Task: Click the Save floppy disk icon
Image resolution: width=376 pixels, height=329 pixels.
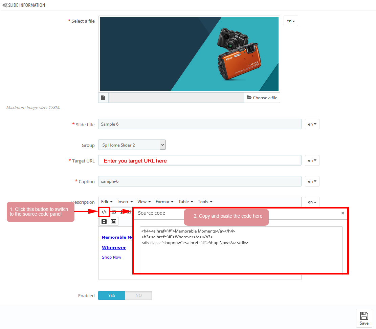Action: pyautogui.click(x=364, y=316)
